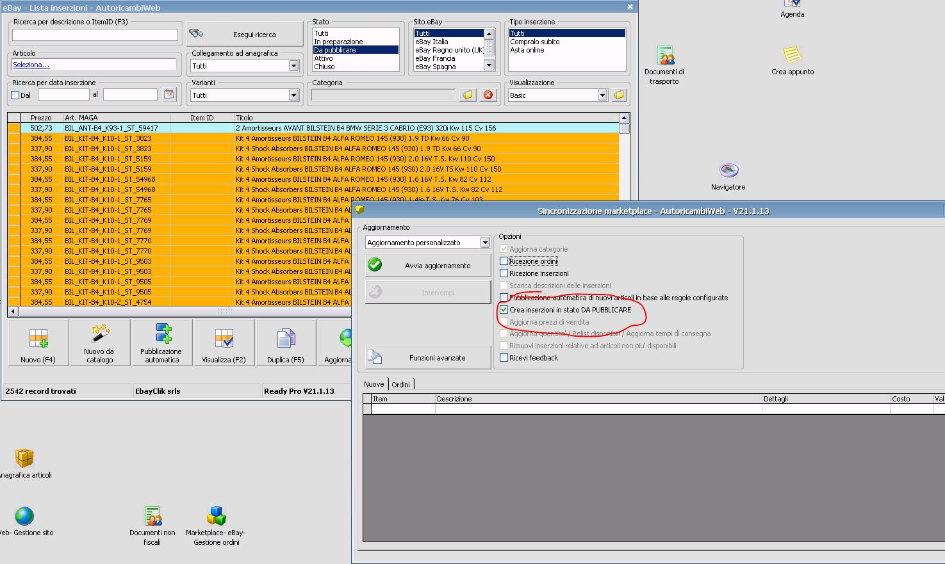Click the Esegui ricerca button

point(245,34)
